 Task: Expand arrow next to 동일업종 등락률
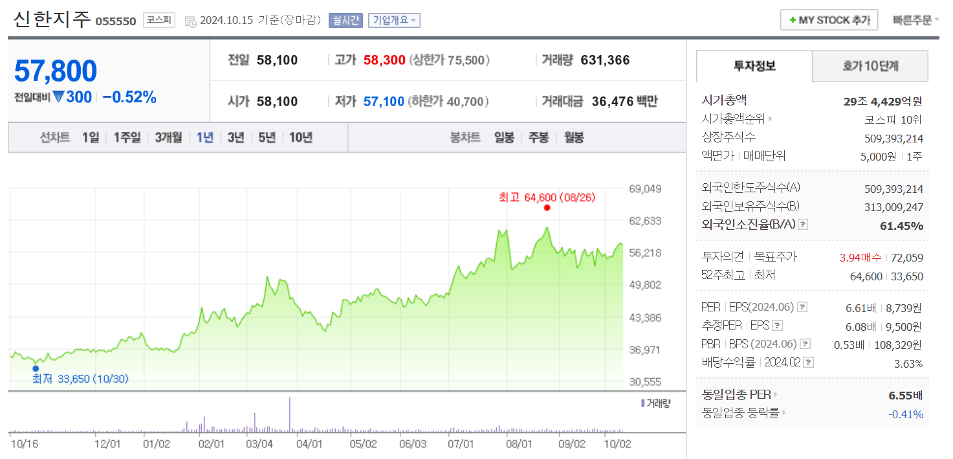point(784,413)
